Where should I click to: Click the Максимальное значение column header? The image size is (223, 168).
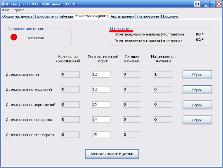coord(163,59)
